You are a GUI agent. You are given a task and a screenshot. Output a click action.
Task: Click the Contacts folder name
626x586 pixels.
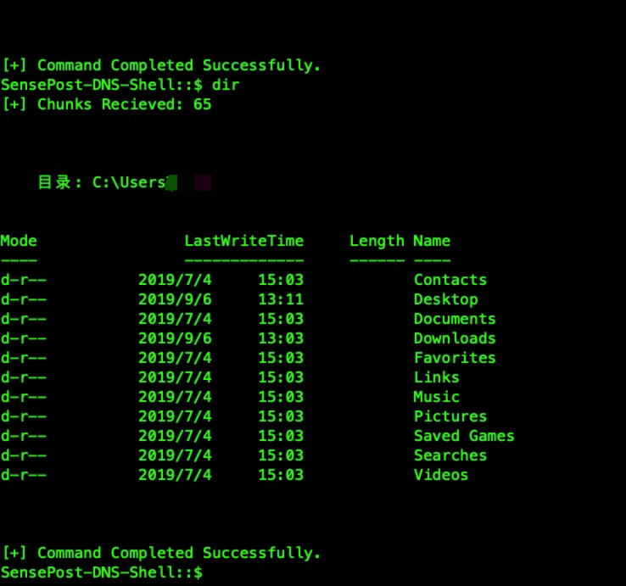450,280
